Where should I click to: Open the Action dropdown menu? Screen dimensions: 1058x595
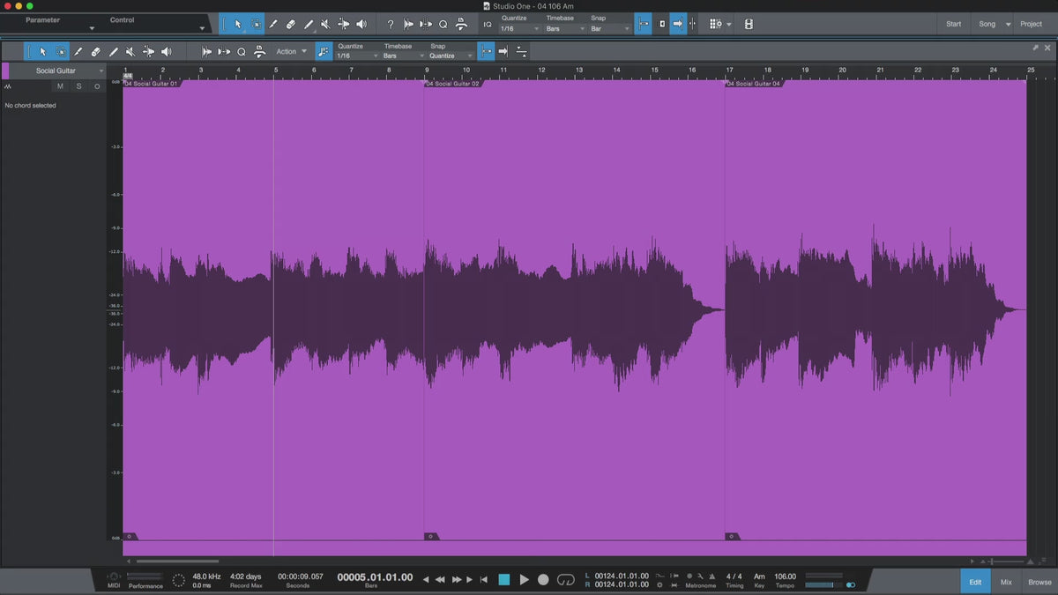click(291, 52)
